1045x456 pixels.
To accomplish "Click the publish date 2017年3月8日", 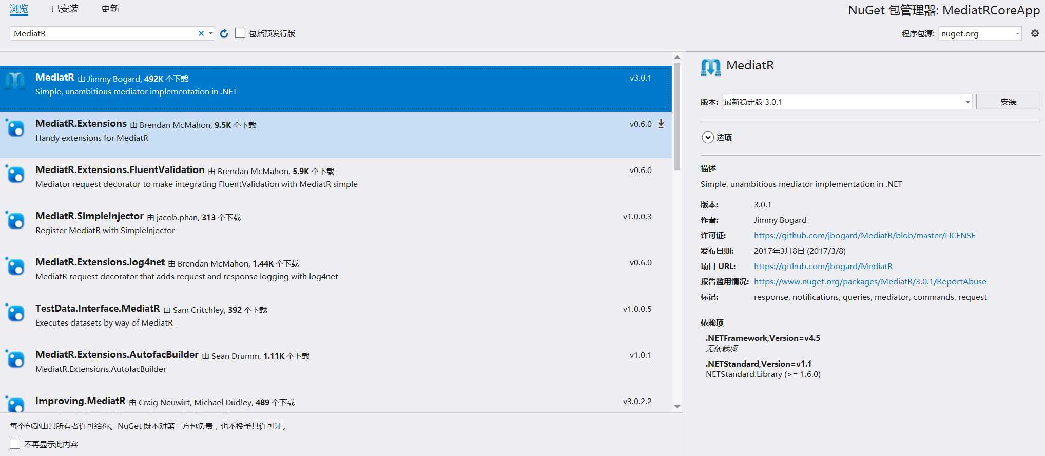I will (x=800, y=251).
